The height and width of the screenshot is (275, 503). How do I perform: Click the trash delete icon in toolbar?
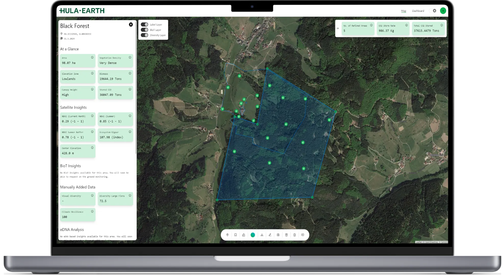point(294,235)
